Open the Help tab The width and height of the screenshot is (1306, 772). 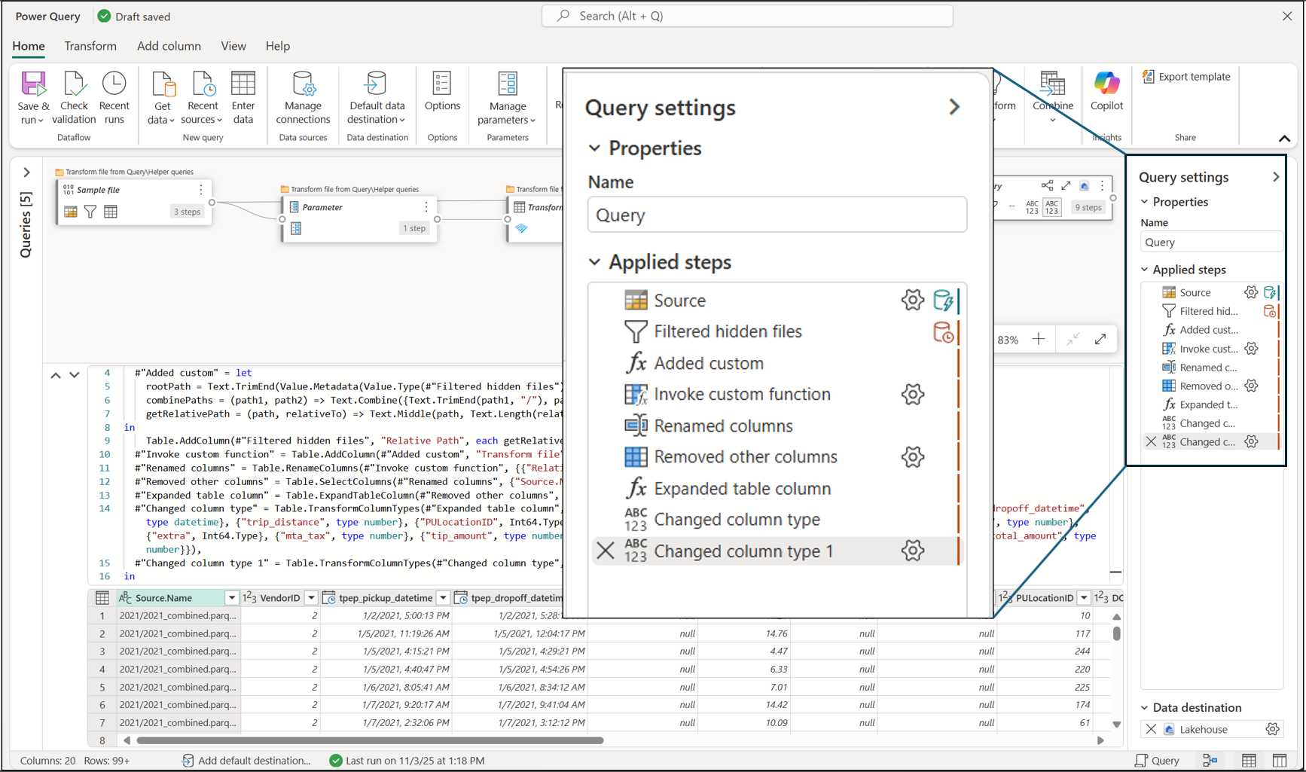click(278, 46)
